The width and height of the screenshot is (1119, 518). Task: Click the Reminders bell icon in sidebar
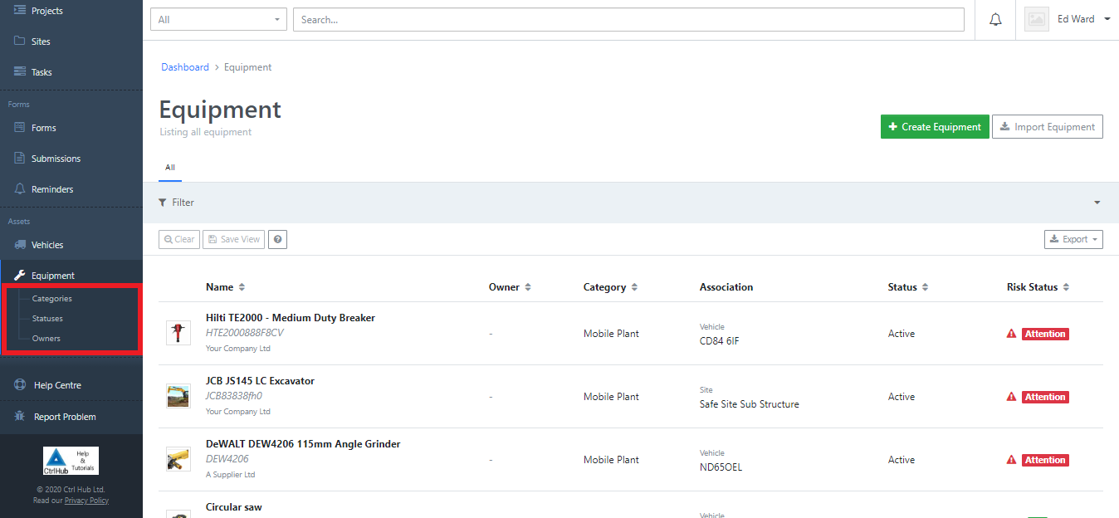click(20, 188)
